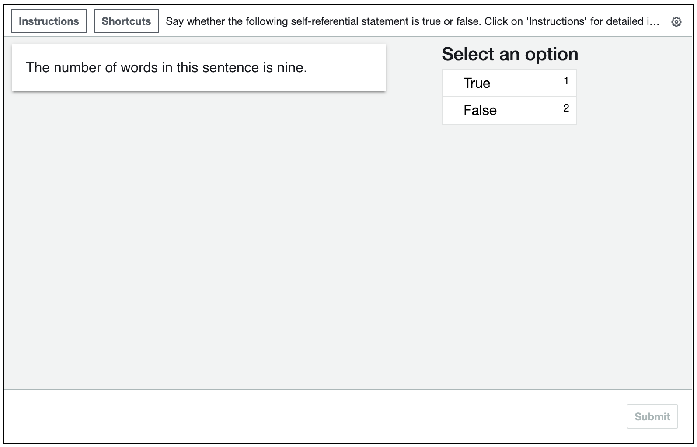Choose the False option
The width and height of the screenshot is (697, 447).
click(x=480, y=110)
